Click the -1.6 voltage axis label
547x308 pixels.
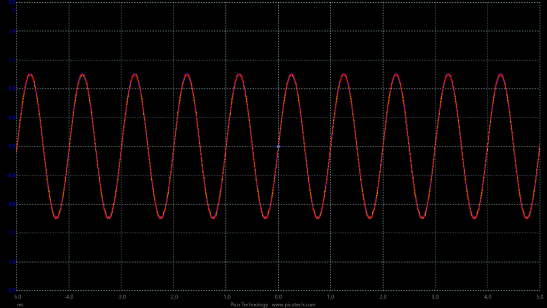click(x=11, y=262)
